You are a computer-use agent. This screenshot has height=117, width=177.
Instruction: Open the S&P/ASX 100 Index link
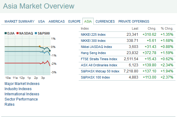[x=96, y=77]
